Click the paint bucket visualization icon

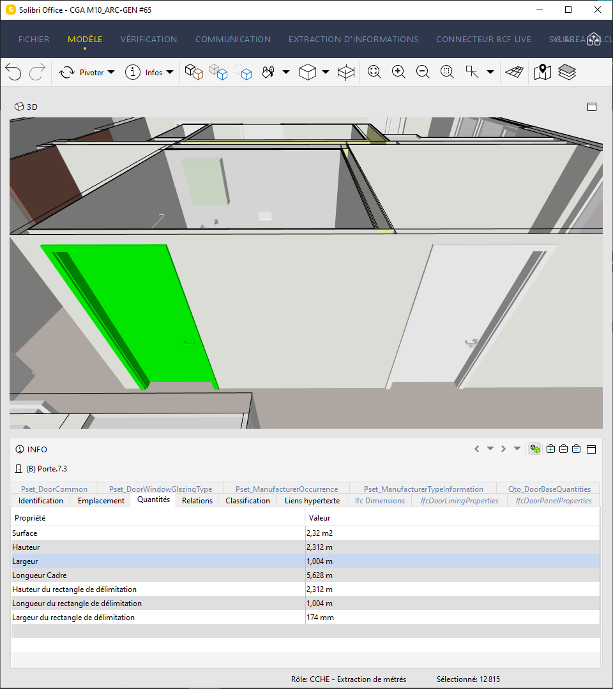[x=268, y=71]
